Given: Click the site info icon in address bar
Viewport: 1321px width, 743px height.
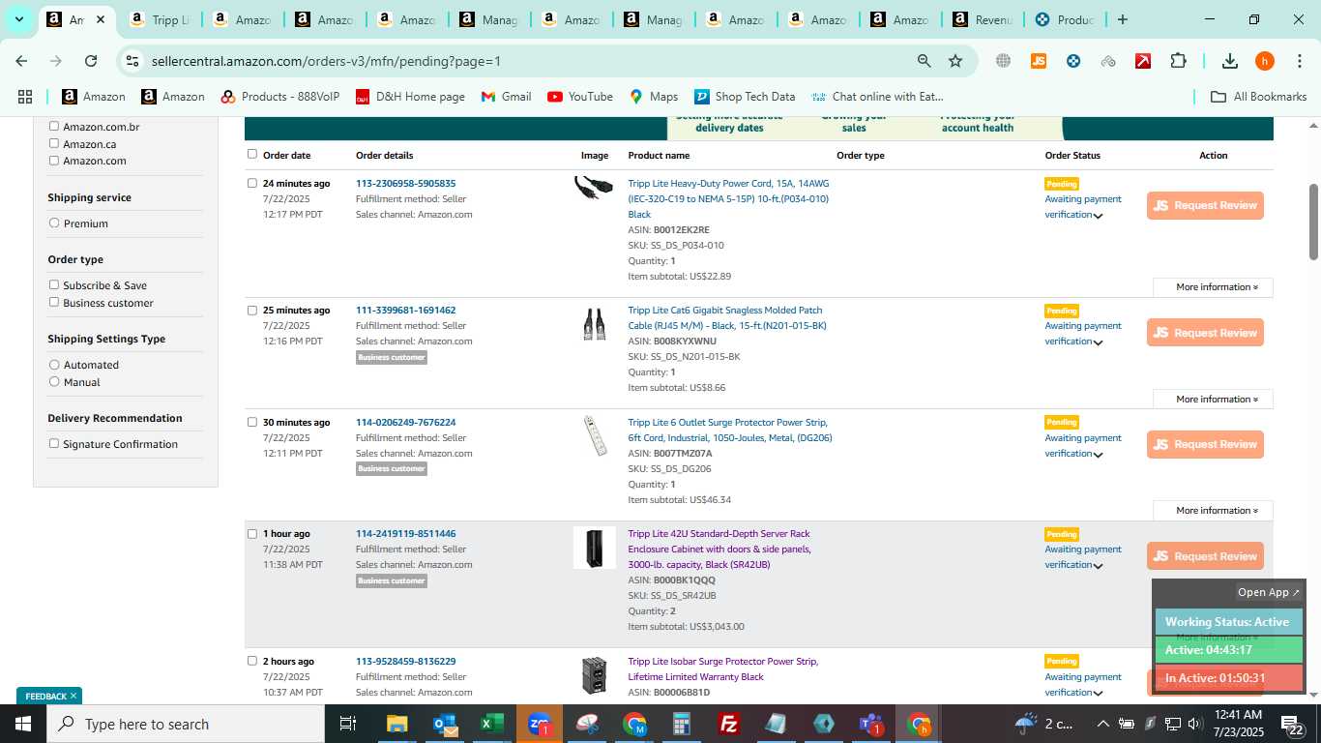Looking at the screenshot, I should [x=132, y=61].
